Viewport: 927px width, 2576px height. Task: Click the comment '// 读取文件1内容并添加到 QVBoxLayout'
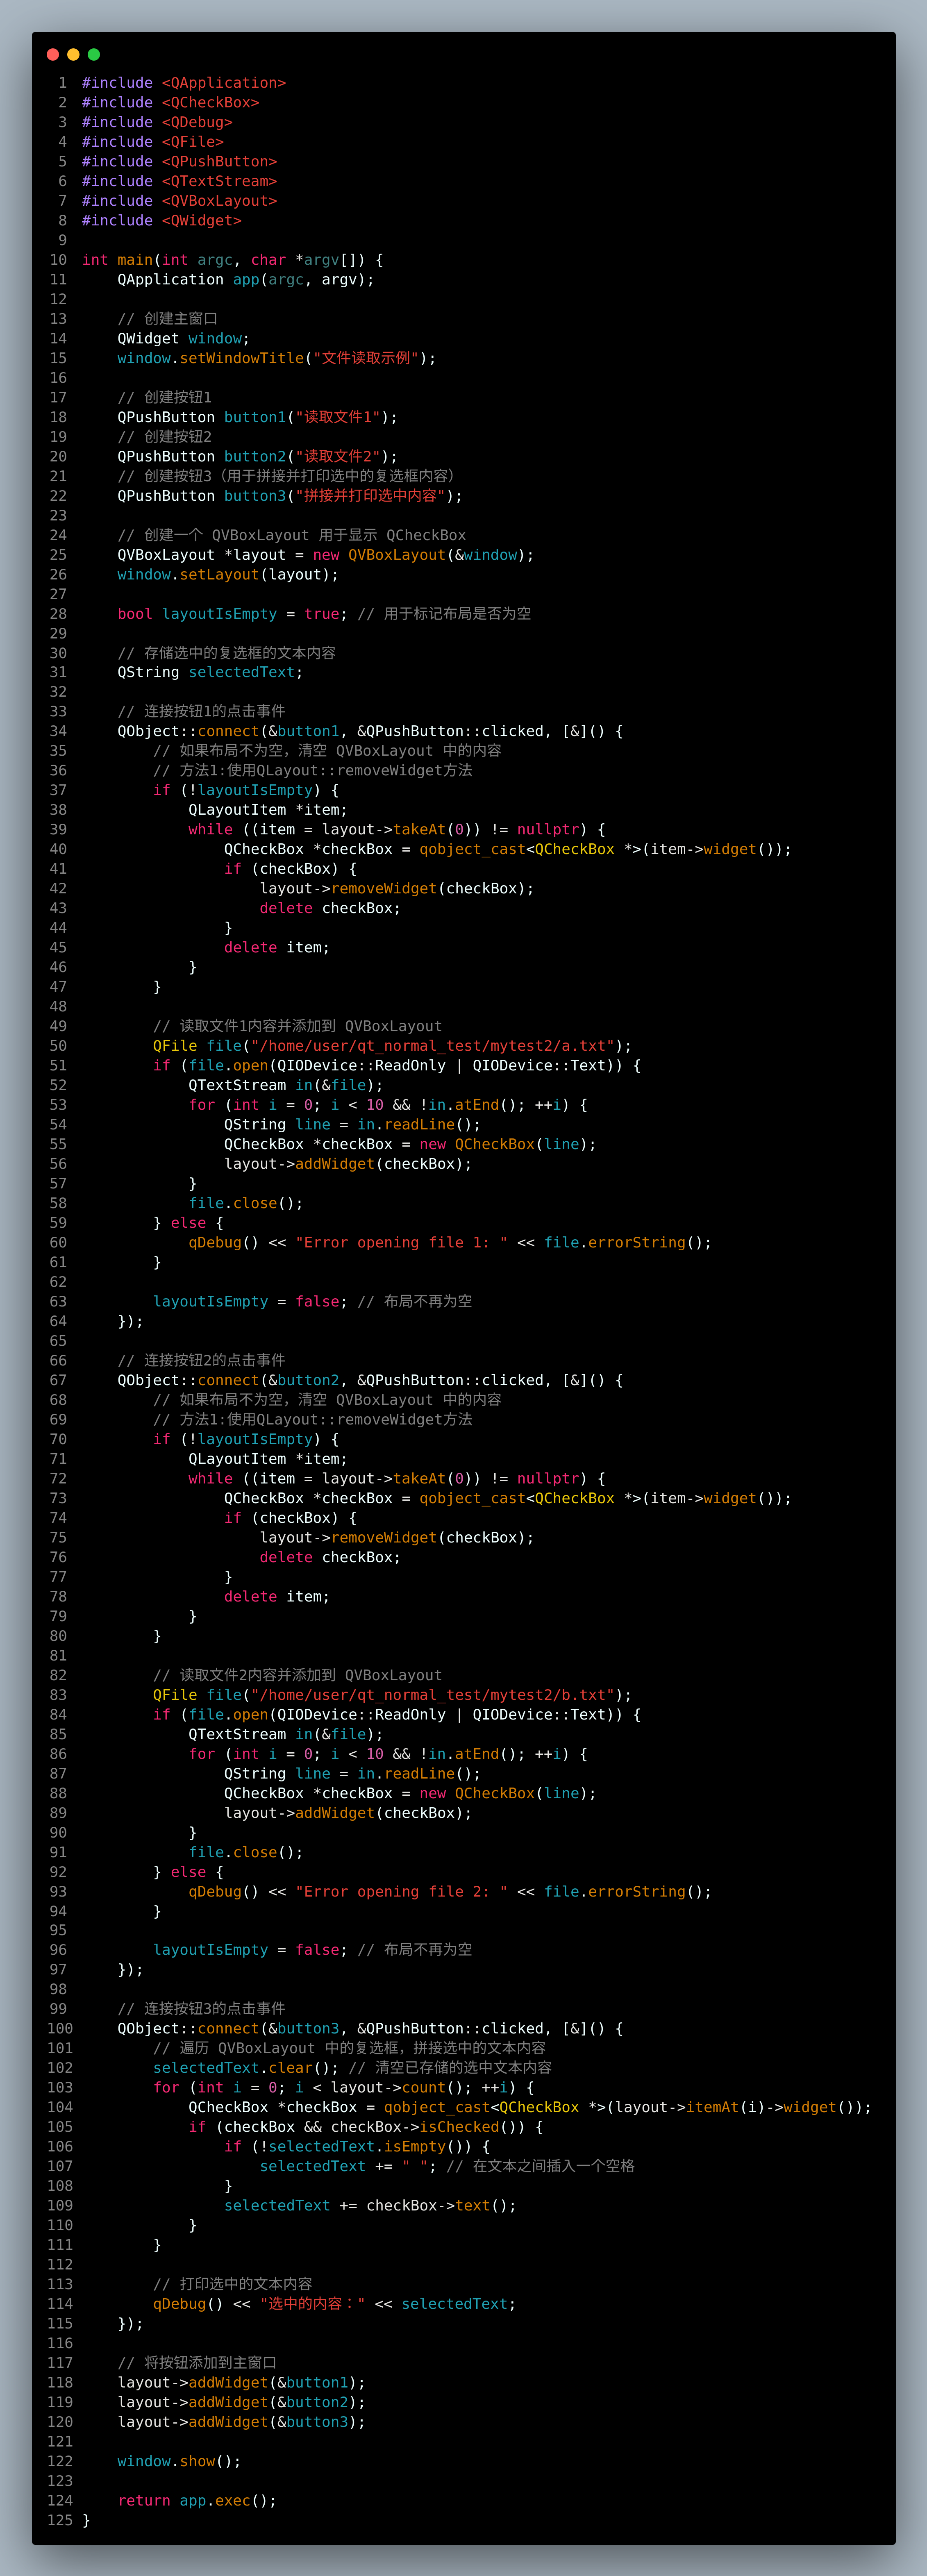coord(297,1026)
